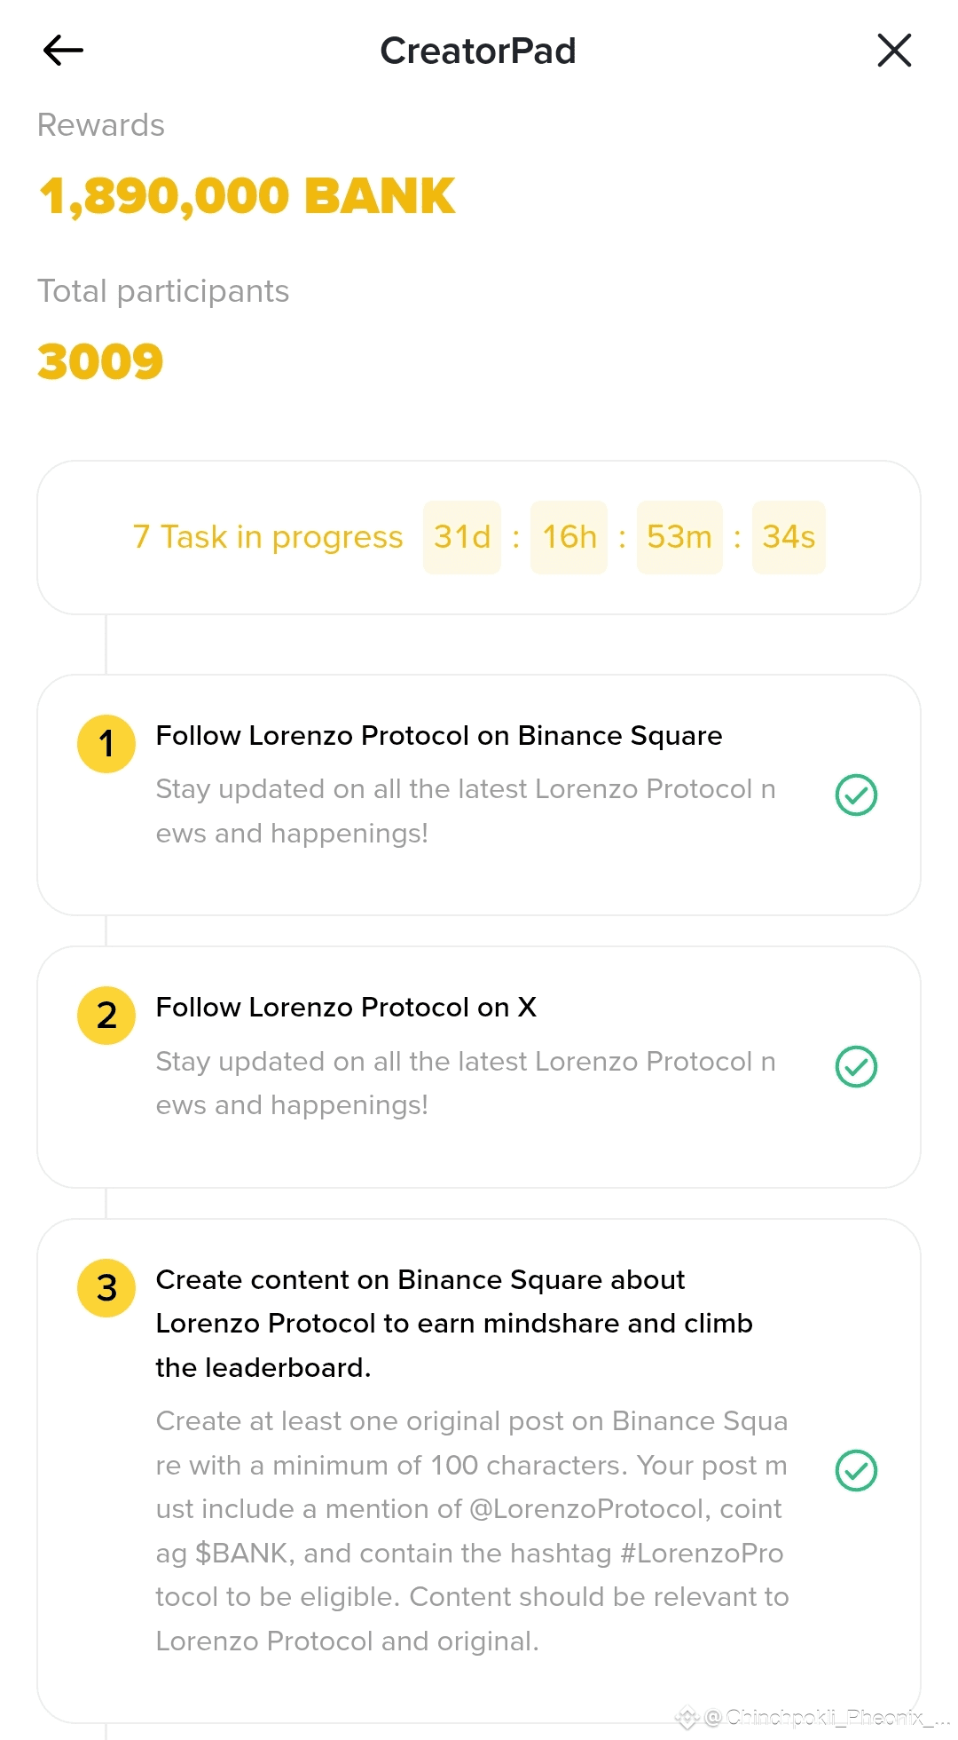Tap the 1,890,000 BANK rewards amount
The height and width of the screenshot is (1740, 958).
coord(247,196)
